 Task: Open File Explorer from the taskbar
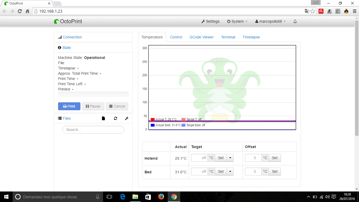coord(135,197)
